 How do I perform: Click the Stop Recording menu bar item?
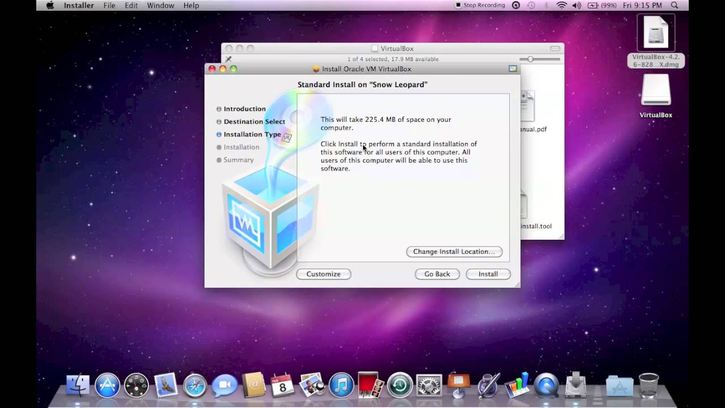[x=480, y=5]
